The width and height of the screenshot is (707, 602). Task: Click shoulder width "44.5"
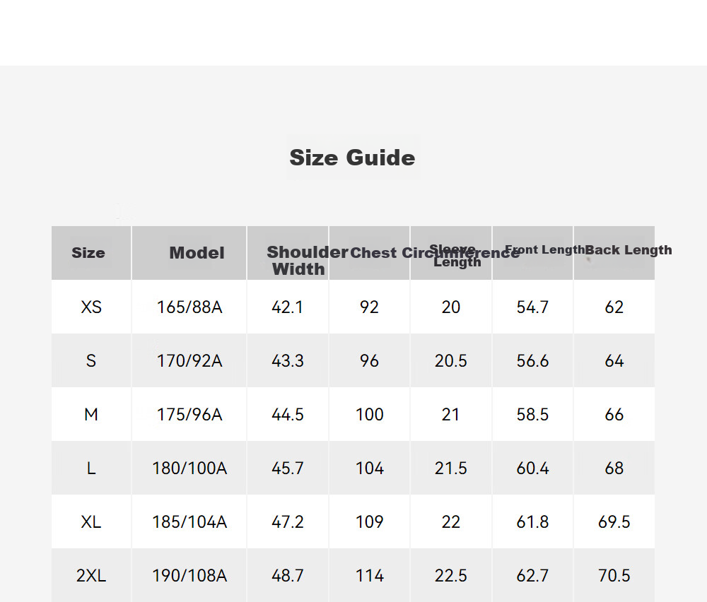pos(287,414)
